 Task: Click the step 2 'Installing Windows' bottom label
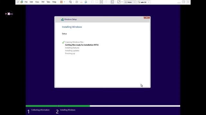[x=68, y=110]
